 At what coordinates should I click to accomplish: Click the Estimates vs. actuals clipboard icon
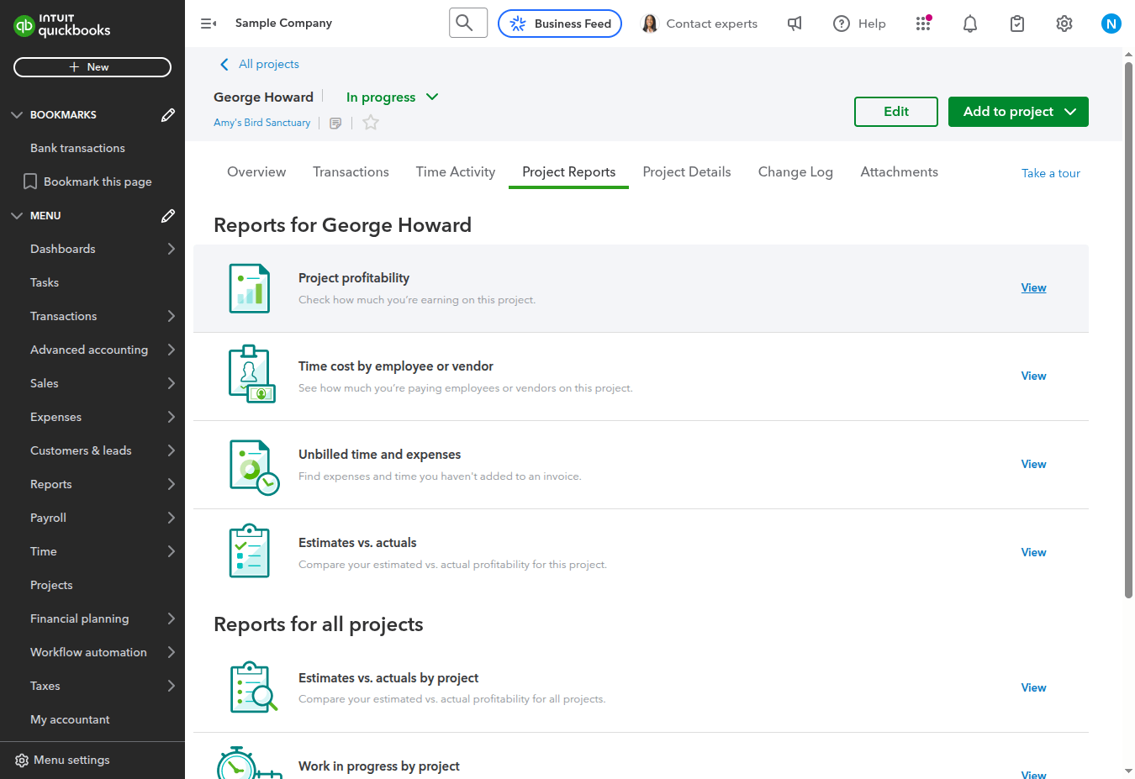click(x=250, y=551)
